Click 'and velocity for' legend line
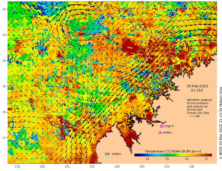 coord(197,106)
